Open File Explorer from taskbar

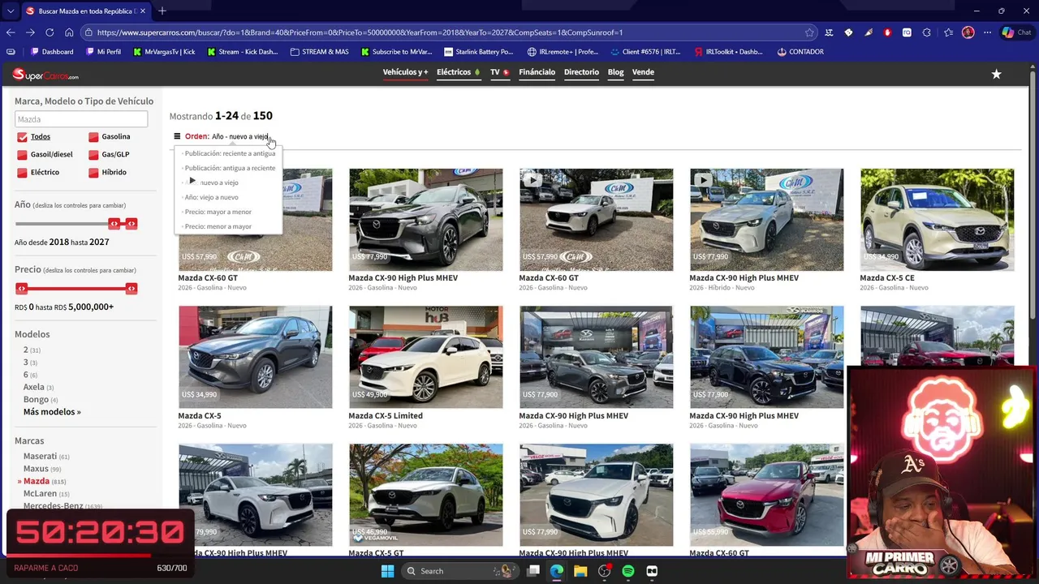tap(580, 571)
